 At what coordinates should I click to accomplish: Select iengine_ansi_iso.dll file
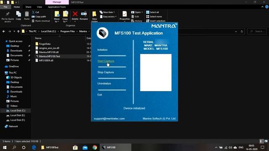pyautogui.click(x=49, y=48)
